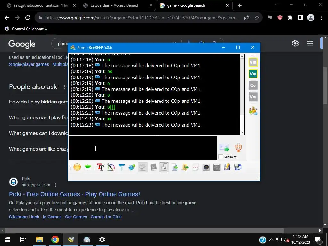Click the blue double floppy disk icon

(238, 167)
